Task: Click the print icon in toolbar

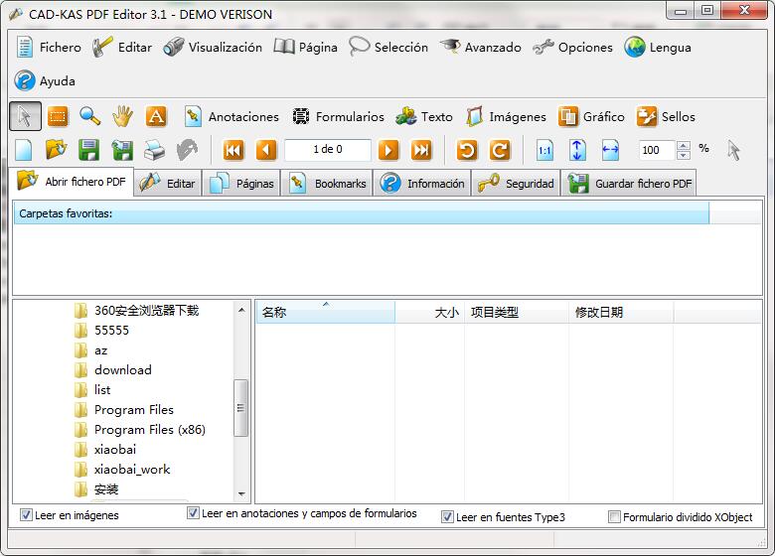Action: click(x=154, y=150)
